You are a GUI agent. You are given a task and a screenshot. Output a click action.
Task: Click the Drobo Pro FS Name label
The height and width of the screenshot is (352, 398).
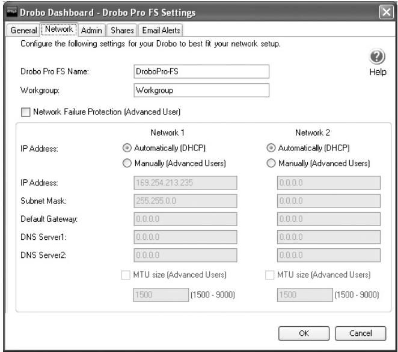[55, 71]
